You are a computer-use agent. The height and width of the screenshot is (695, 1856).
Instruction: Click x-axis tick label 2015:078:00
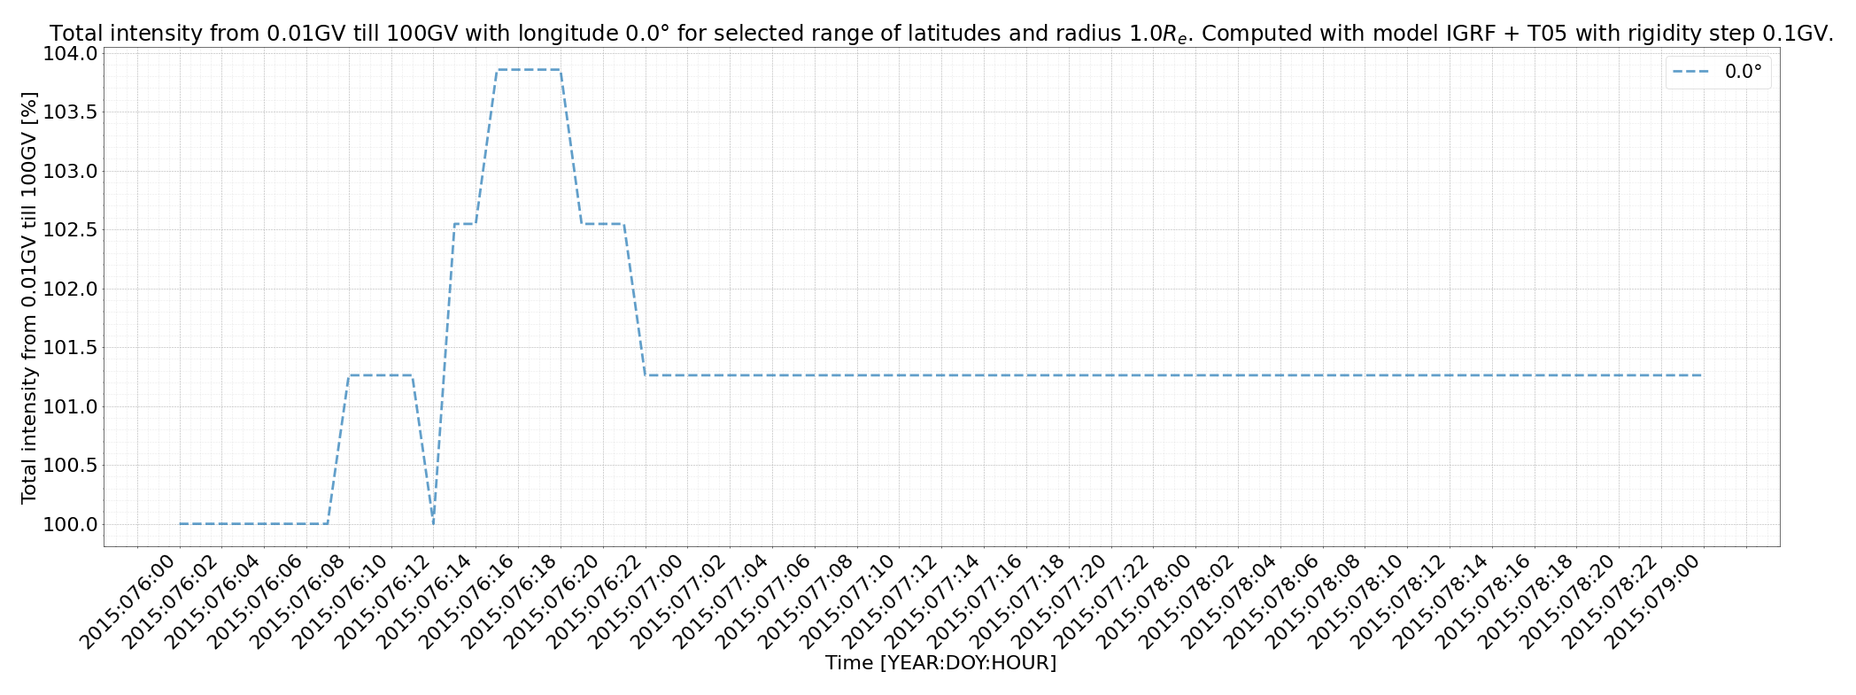(x=1144, y=602)
